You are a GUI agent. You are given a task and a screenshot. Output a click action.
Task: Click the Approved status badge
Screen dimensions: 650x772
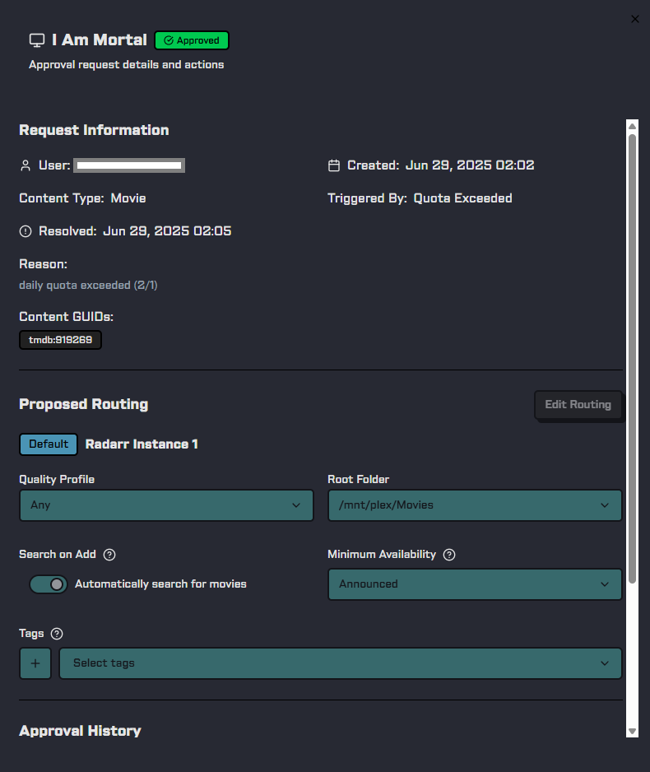[192, 40]
